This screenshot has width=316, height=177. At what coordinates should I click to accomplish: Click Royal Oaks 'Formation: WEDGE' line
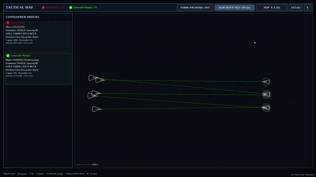click(22, 30)
